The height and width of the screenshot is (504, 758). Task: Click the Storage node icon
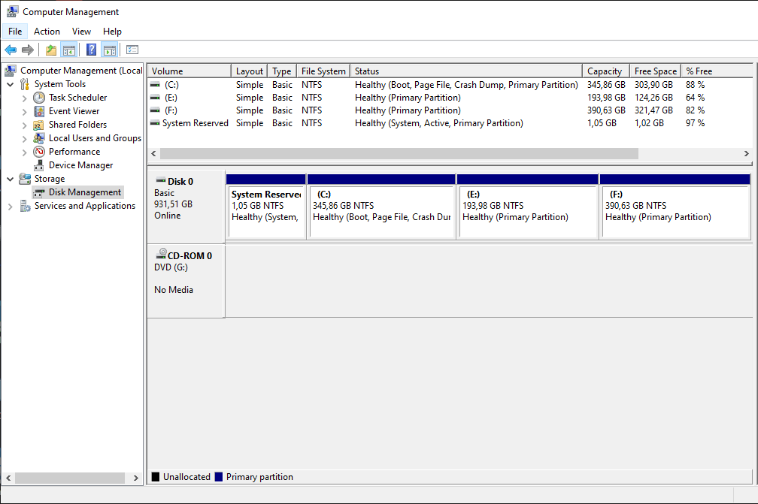point(25,179)
